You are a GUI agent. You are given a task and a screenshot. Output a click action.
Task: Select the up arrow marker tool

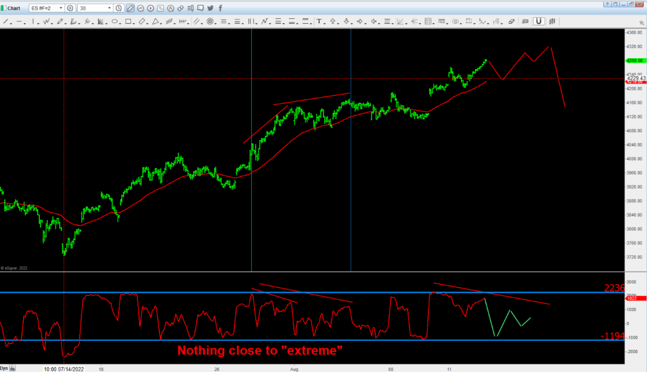pos(333,21)
